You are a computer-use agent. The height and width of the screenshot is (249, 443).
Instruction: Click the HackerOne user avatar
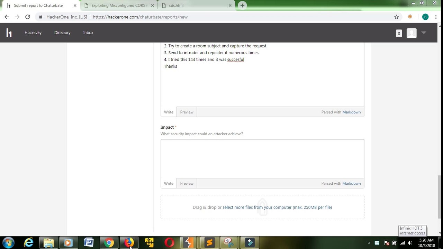click(412, 33)
